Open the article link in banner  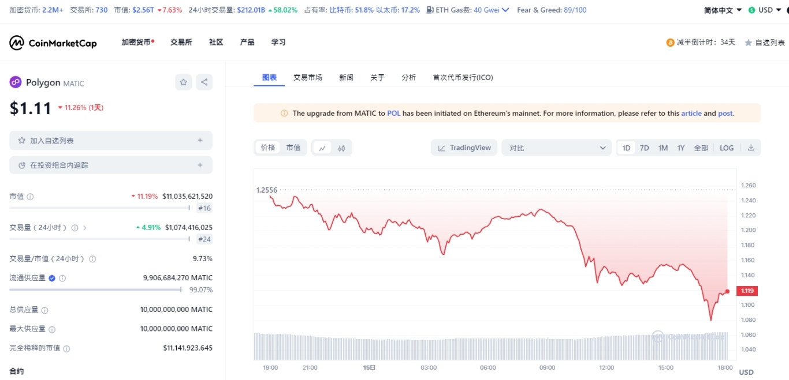click(x=691, y=114)
